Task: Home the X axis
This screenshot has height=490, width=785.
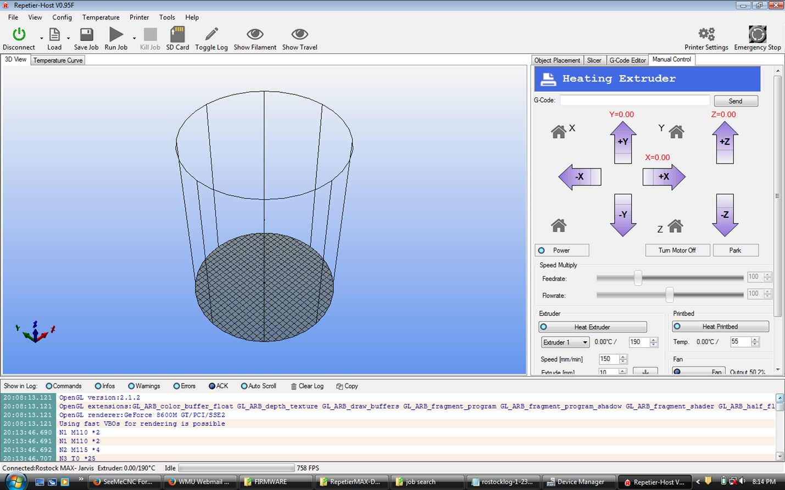Action: point(559,132)
